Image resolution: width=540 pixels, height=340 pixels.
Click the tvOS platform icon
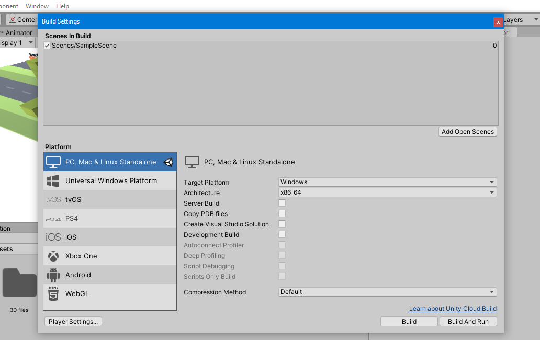pyautogui.click(x=53, y=200)
